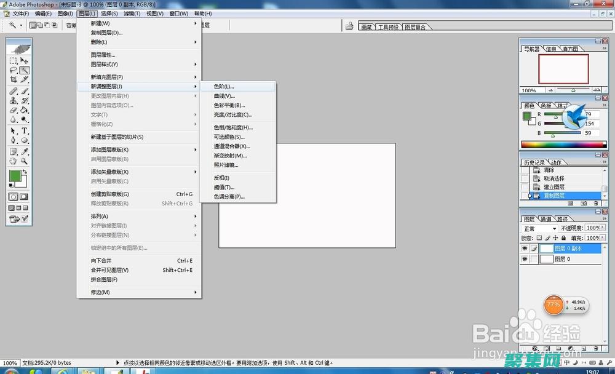Choose 色阶(L)... from the submenu
This screenshot has height=374, width=615.
click(224, 87)
